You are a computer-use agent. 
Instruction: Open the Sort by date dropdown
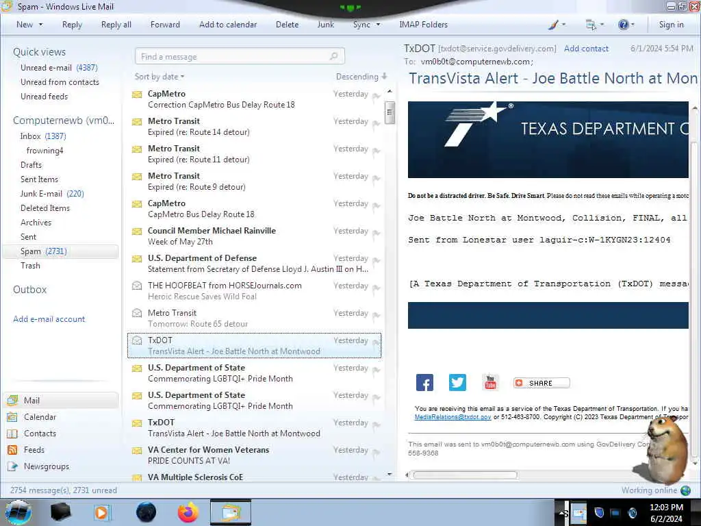click(x=159, y=77)
